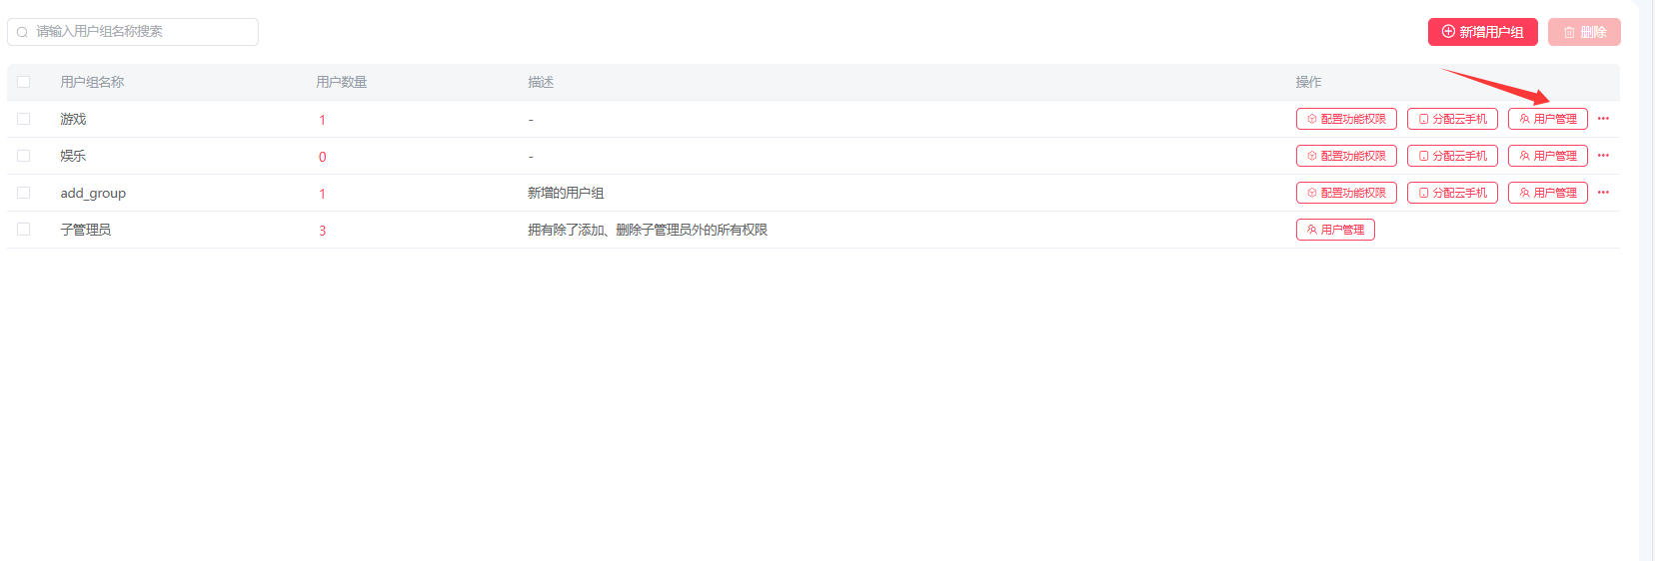
Task: Click the 删除 button at top right
Action: pyautogui.click(x=1584, y=32)
